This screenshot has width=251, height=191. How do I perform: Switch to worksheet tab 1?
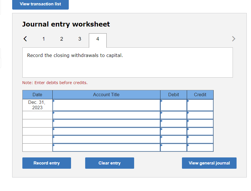coord(44,39)
